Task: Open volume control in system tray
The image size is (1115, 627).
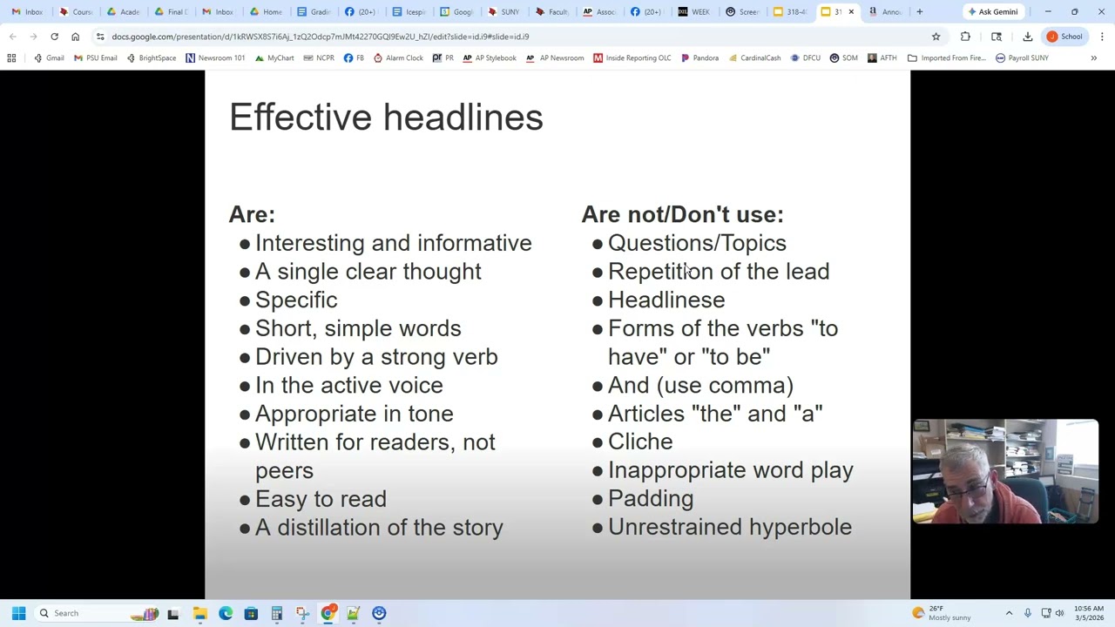Action: pyautogui.click(x=1059, y=613)
